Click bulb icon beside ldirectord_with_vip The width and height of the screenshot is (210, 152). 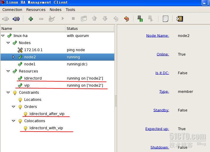pos(25,128)
